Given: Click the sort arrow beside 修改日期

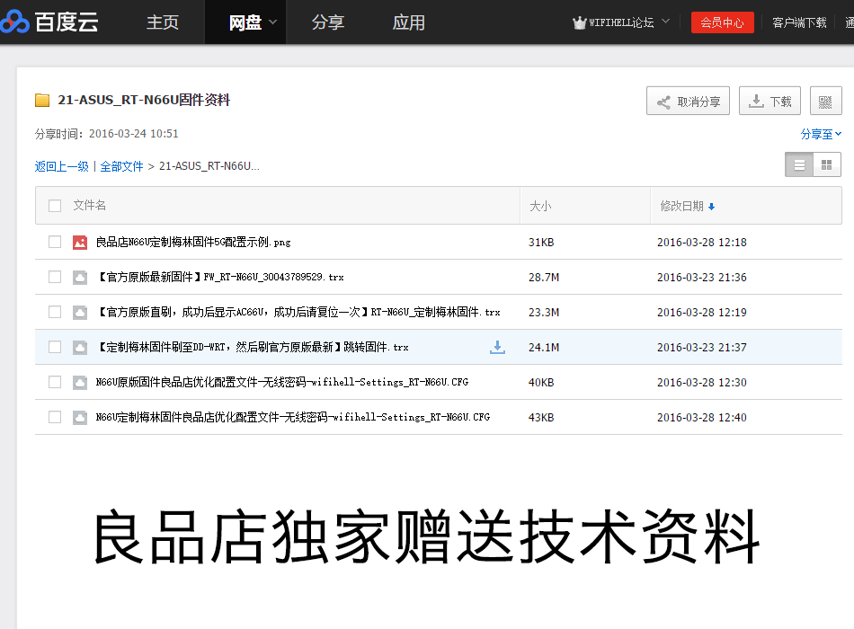Looking at the screenshot, I should click(x=711, y=207).
